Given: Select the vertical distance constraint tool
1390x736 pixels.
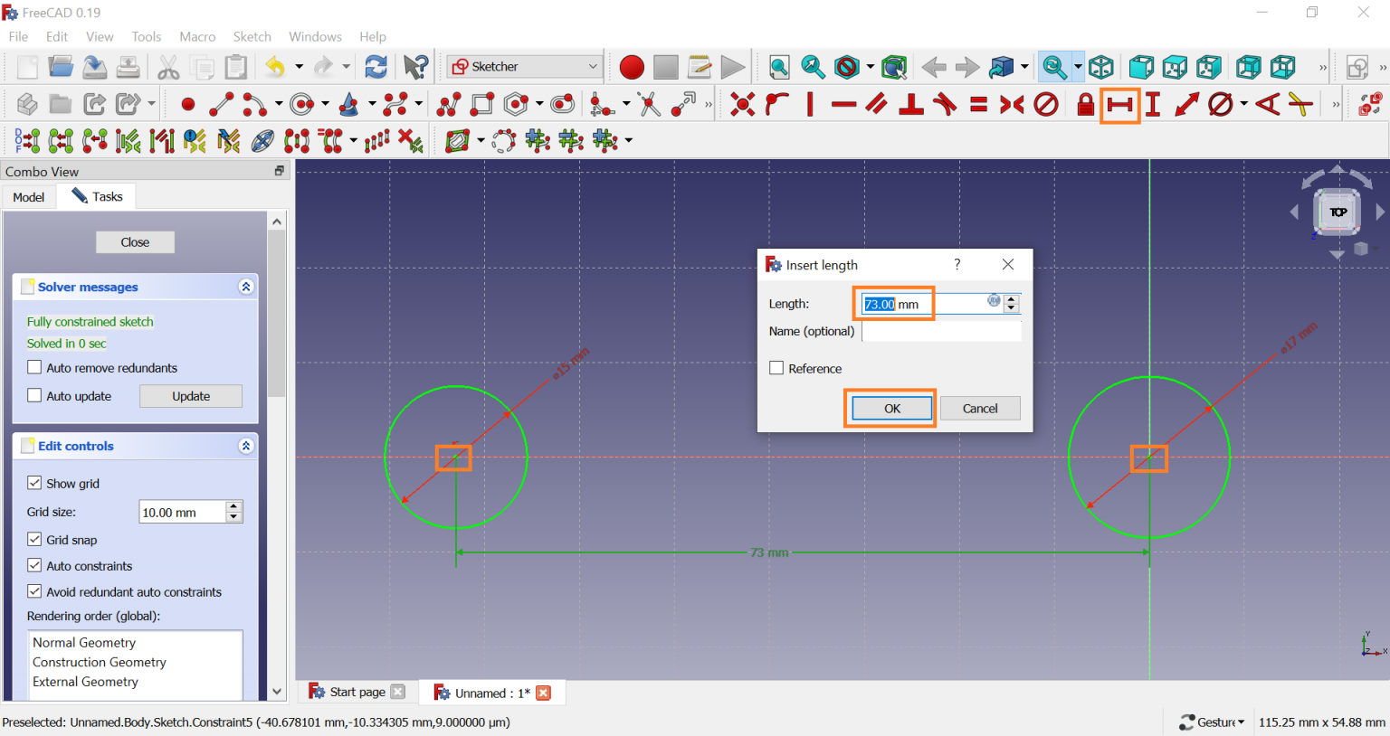Looking at the screenshot, I should coord(1153,105).
